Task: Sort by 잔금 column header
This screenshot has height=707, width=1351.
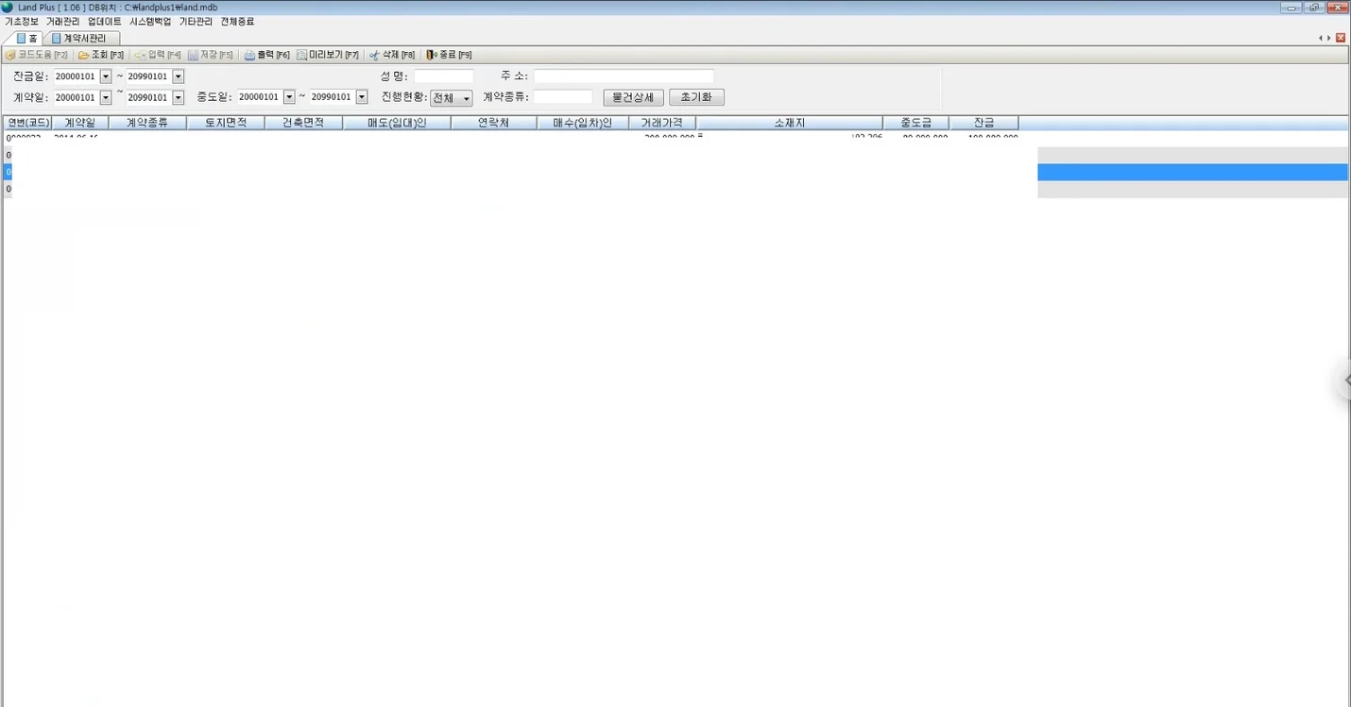Action: (x=984, y=123)
